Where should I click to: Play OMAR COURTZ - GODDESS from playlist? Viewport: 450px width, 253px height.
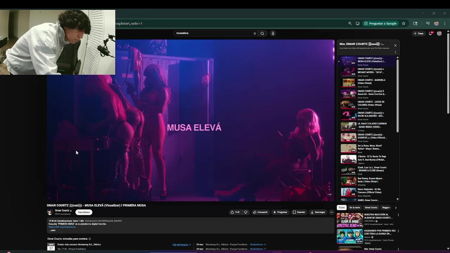coord(368,137)
